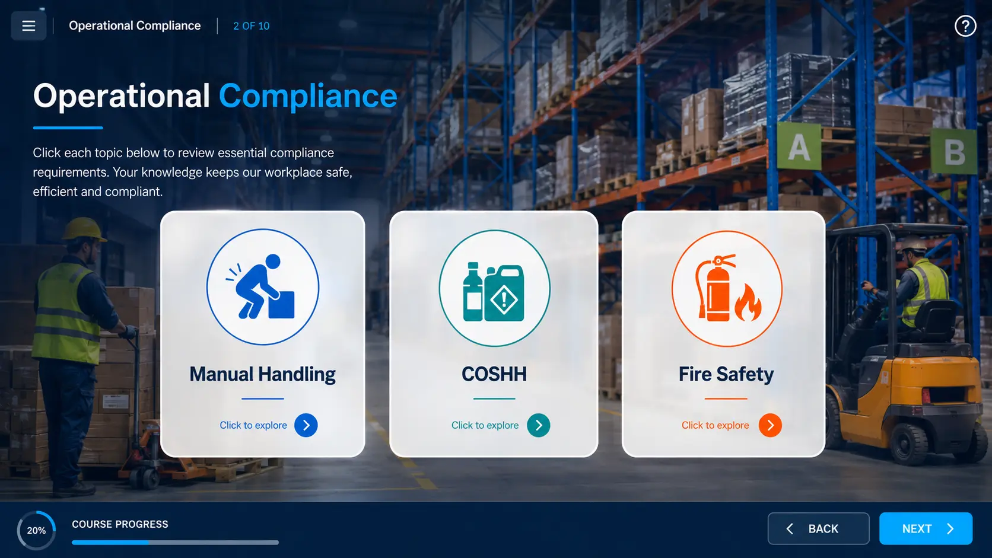Screen dimensions: 992x558
Task: Click the Fire Safety extinguisher icon
Action: (x=727, y=289)
